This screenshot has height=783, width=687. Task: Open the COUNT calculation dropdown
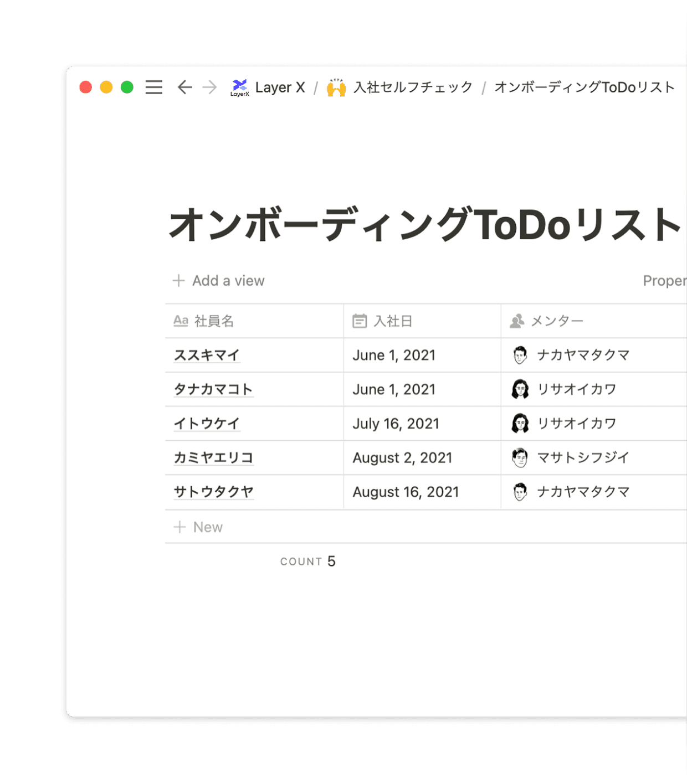point(307,562)
